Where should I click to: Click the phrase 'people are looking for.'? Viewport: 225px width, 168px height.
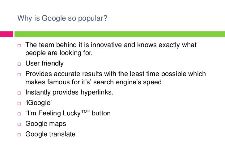pos(59,53)
